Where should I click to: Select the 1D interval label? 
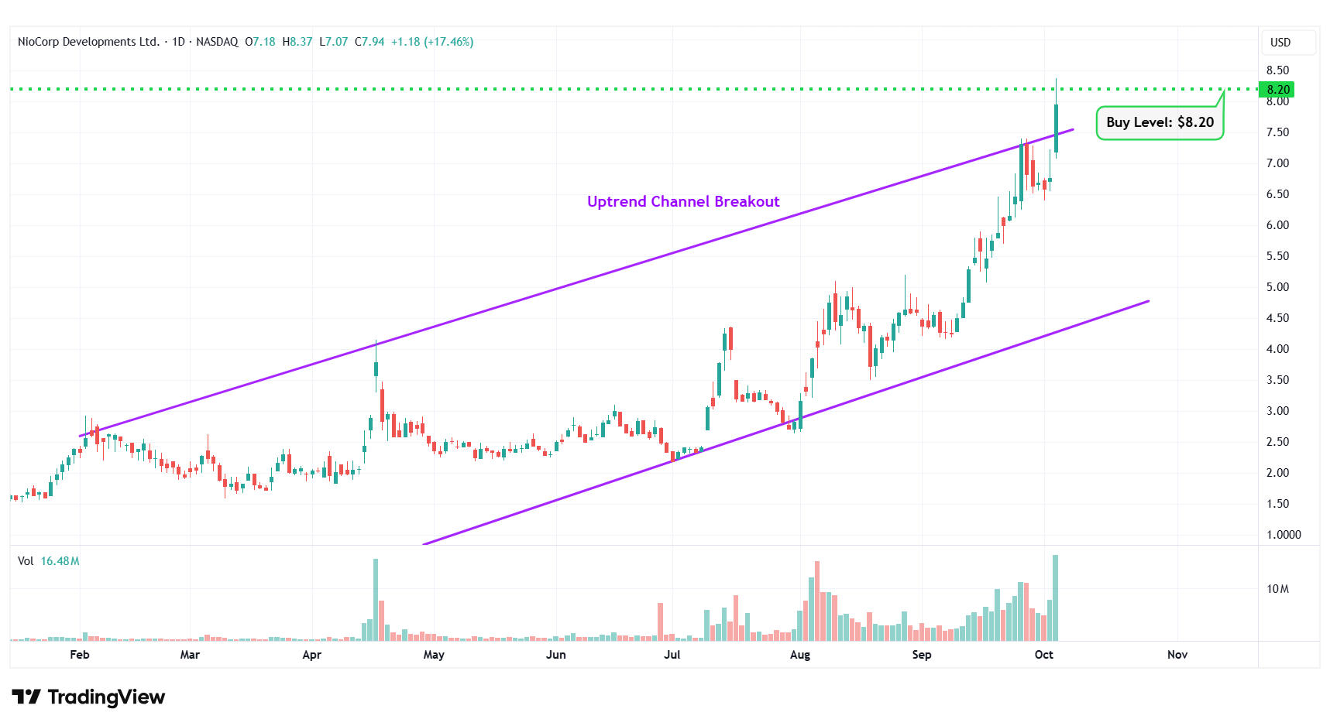(x=178, y=42)
